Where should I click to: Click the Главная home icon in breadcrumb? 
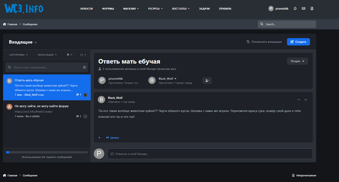tap(5, 24)
